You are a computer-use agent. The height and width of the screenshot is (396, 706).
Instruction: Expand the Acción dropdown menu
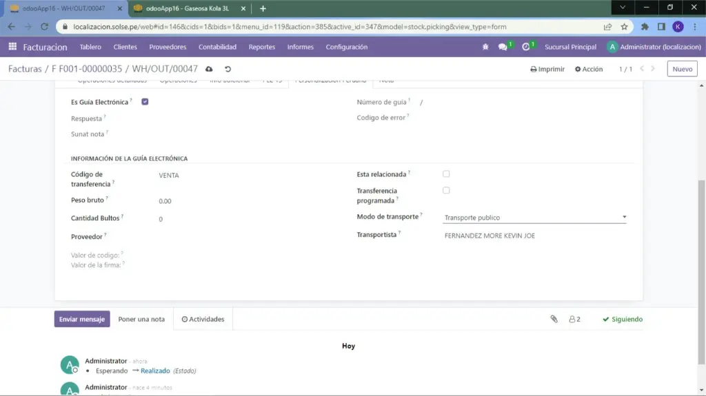click(x=588, y=69)
